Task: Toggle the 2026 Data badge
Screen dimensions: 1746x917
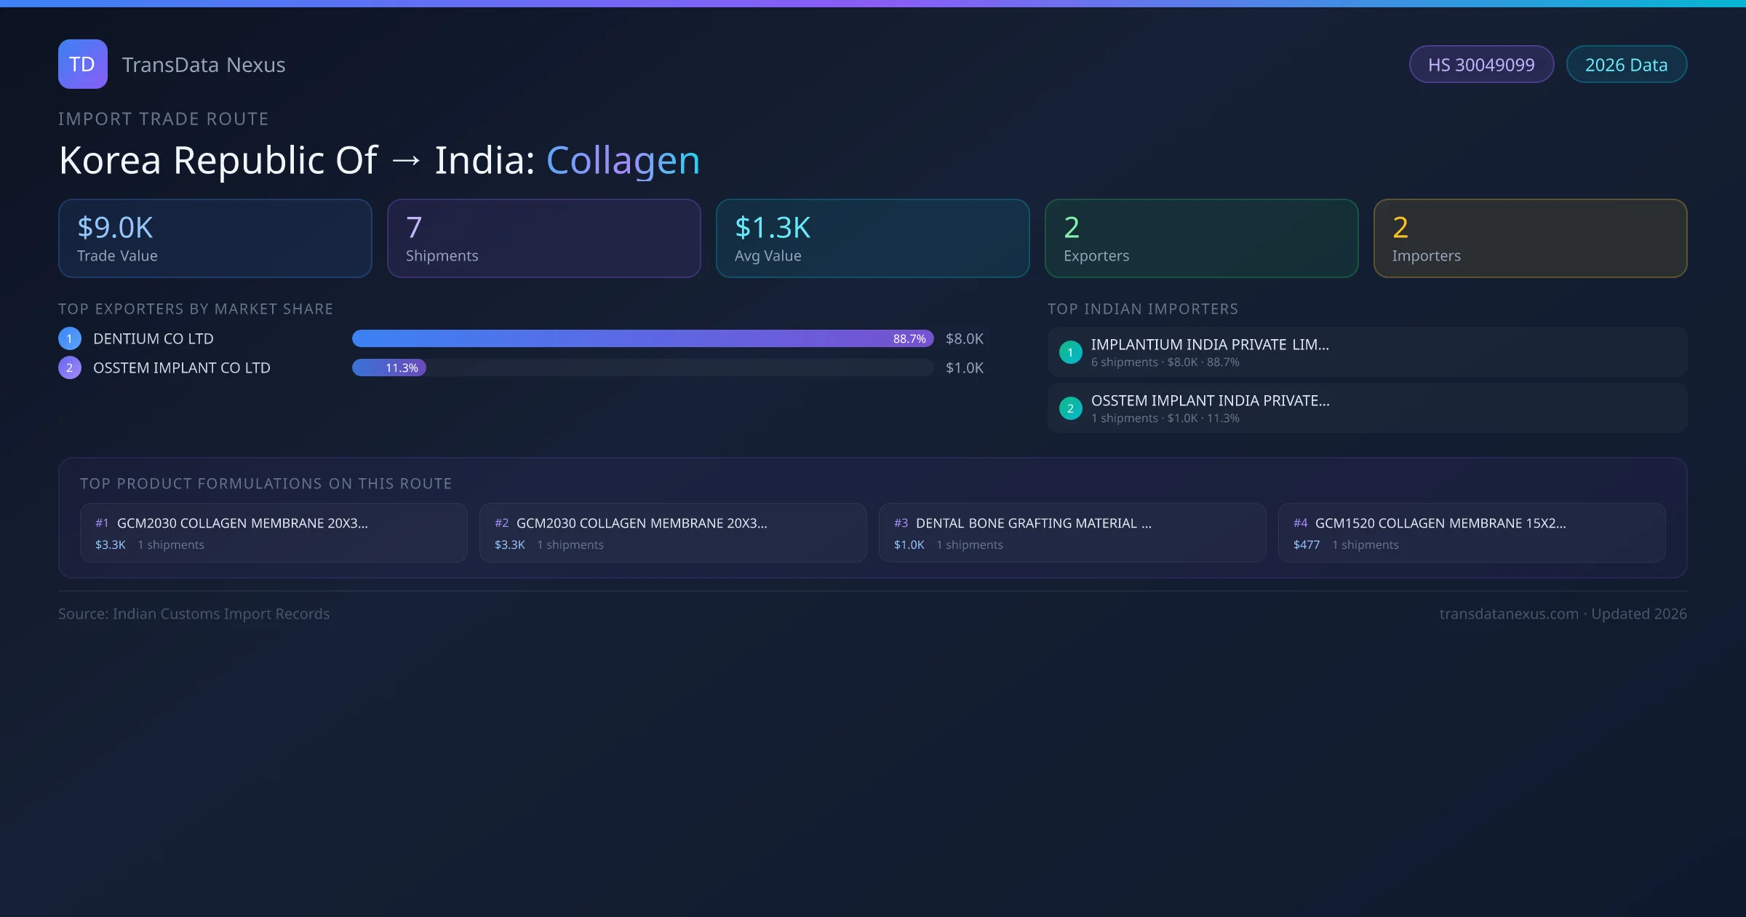Action: (x=1627, y=64)
